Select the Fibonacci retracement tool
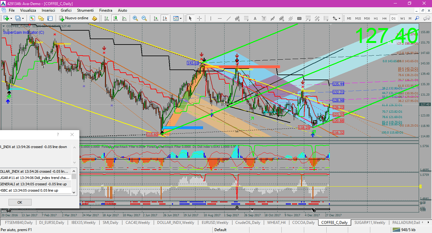 click(x=246, y=18)
